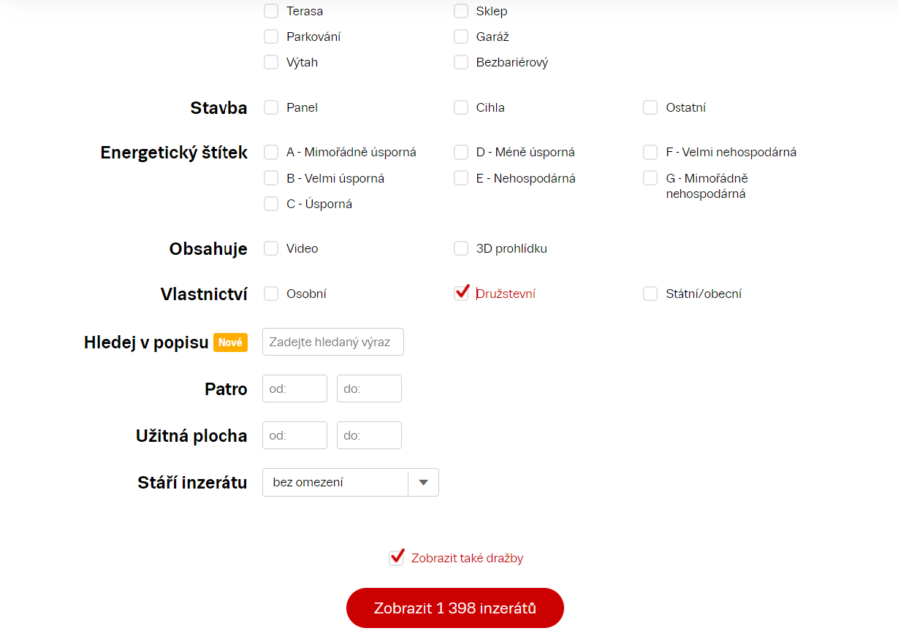Open the Stáří inzerátu dropdown arrow
This screenshot has width=898, height=639.
coord(423,482)
